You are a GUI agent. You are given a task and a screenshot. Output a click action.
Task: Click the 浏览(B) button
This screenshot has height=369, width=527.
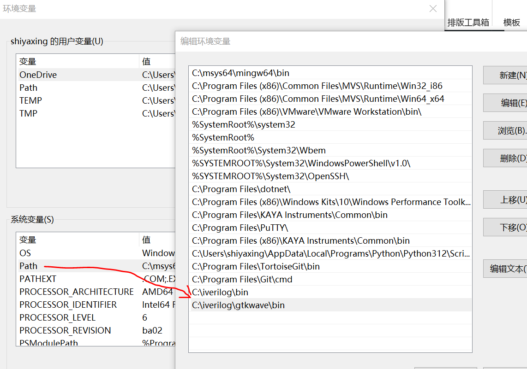[x=505, y=130]
